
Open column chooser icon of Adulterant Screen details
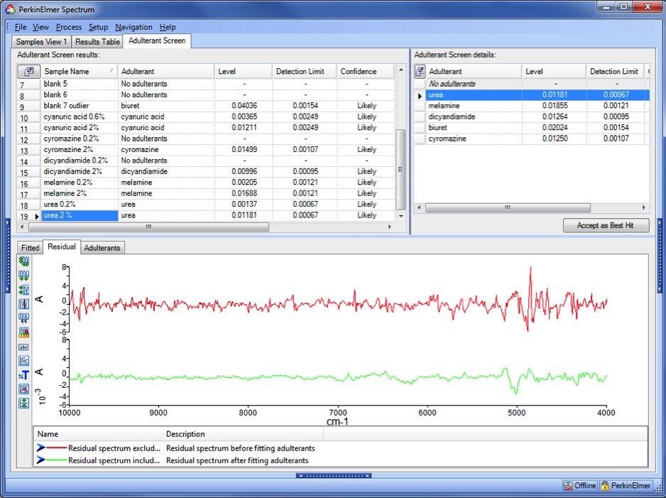coord(420,71)
